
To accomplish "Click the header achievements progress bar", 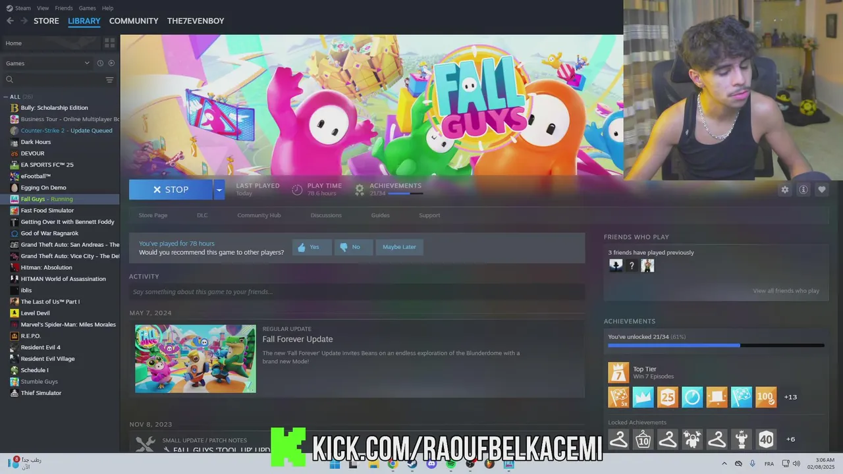I will coord(406,194).
